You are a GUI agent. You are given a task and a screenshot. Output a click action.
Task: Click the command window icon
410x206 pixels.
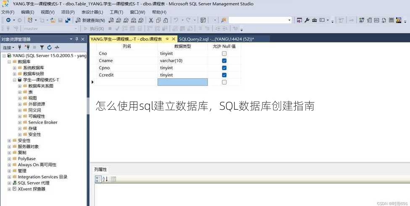click(x=322, y=20)
